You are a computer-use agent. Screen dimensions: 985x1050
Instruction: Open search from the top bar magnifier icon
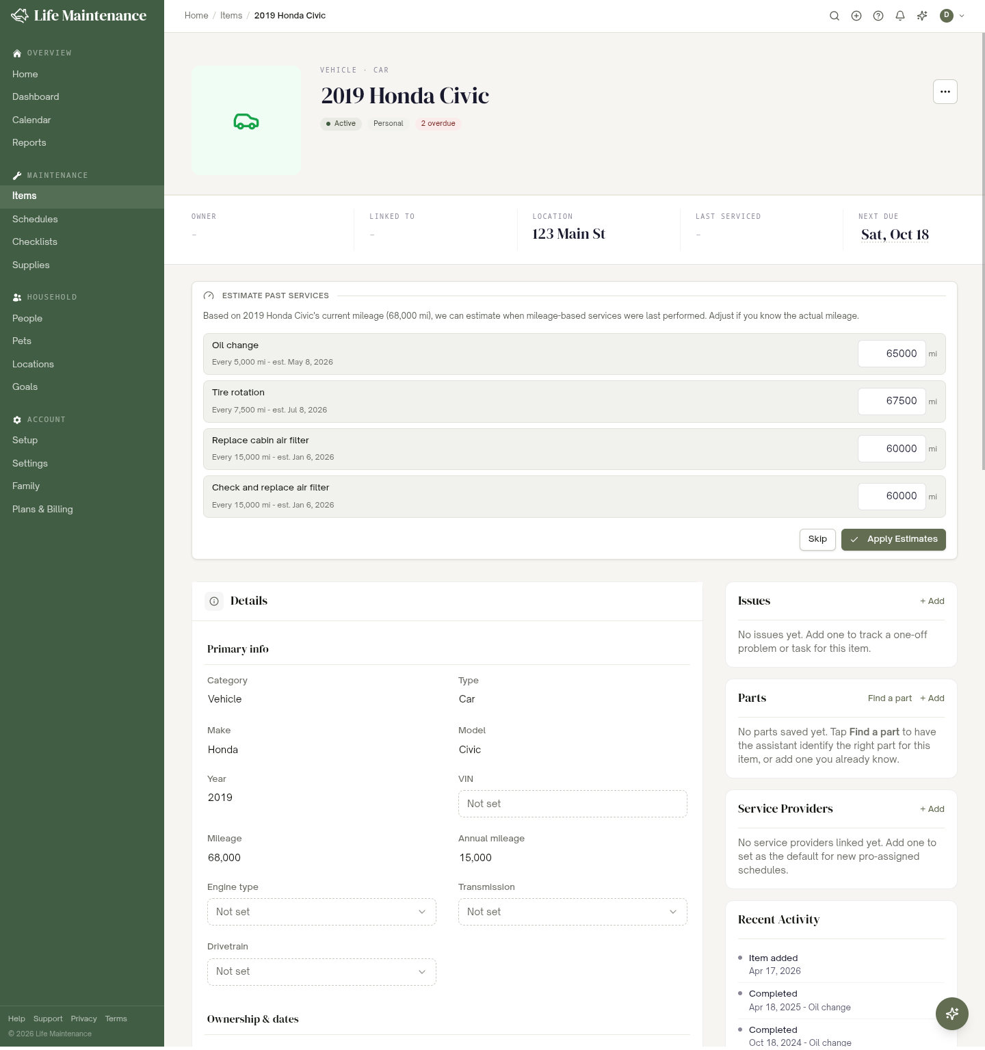coord(835,16)
